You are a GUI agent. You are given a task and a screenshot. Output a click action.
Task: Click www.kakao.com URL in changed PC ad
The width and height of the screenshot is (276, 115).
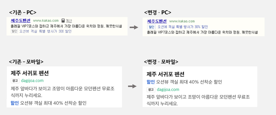[182, 21]
